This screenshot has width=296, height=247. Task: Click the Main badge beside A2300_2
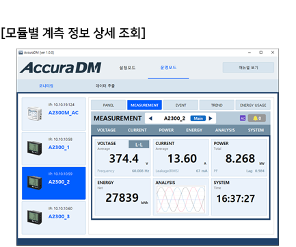click(x=198, y=118)
